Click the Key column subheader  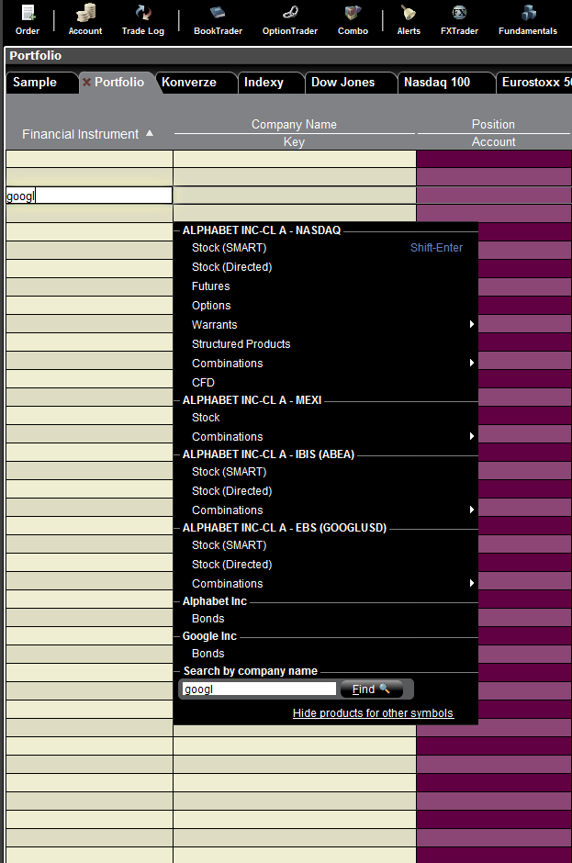pyautogui.click(x=294, y=142)
